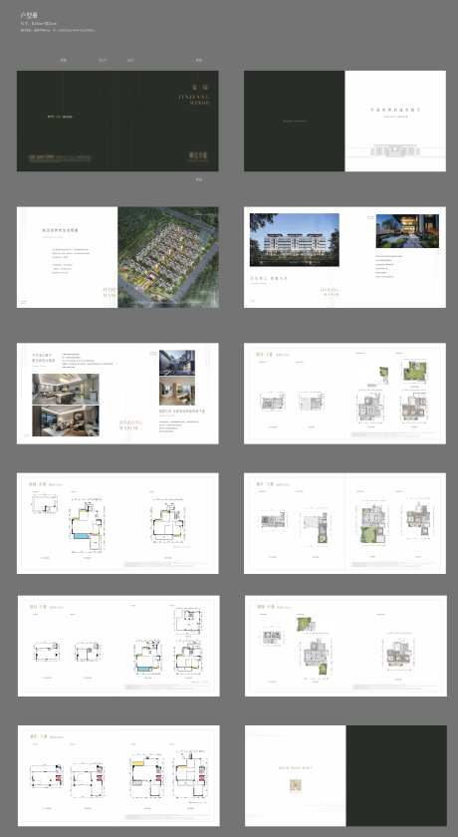Click the lower lounge interior photo
The image size is (458, 837).
tap(66, 420)
